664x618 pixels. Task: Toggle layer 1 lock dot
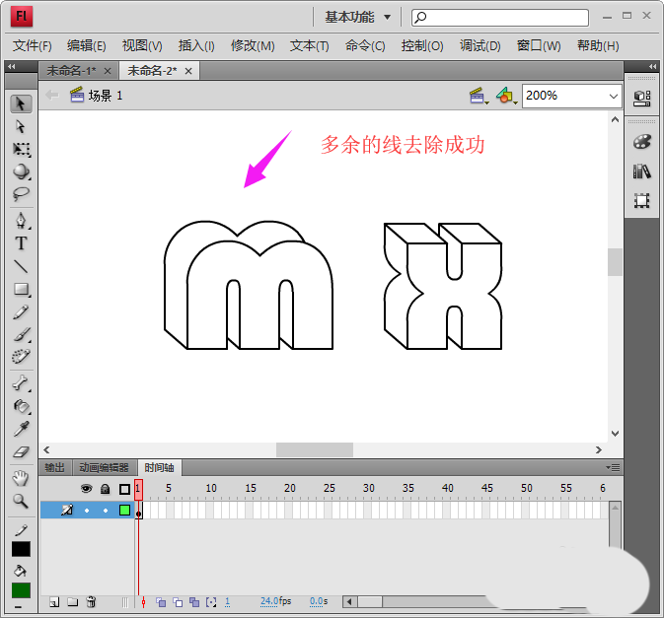coord(106,511)
